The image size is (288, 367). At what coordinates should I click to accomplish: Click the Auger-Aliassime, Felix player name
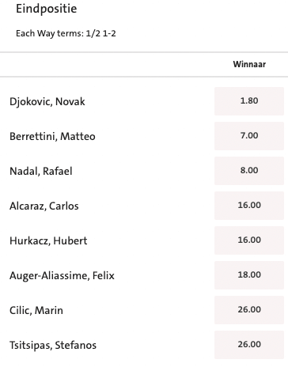point(62,276)
